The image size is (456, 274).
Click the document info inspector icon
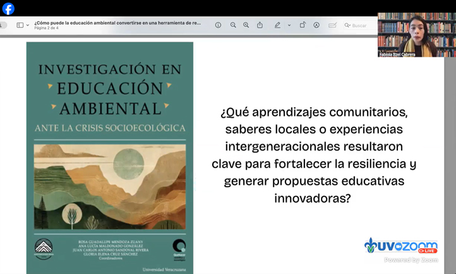[218, 25]
